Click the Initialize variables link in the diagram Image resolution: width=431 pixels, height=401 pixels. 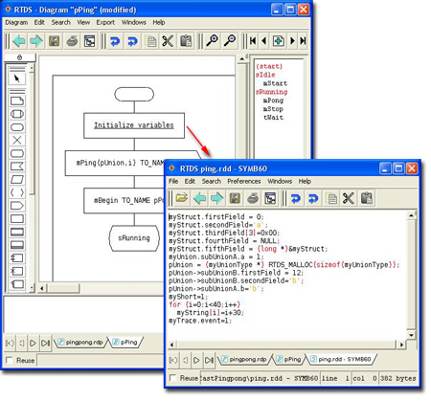tap(134, 125)
